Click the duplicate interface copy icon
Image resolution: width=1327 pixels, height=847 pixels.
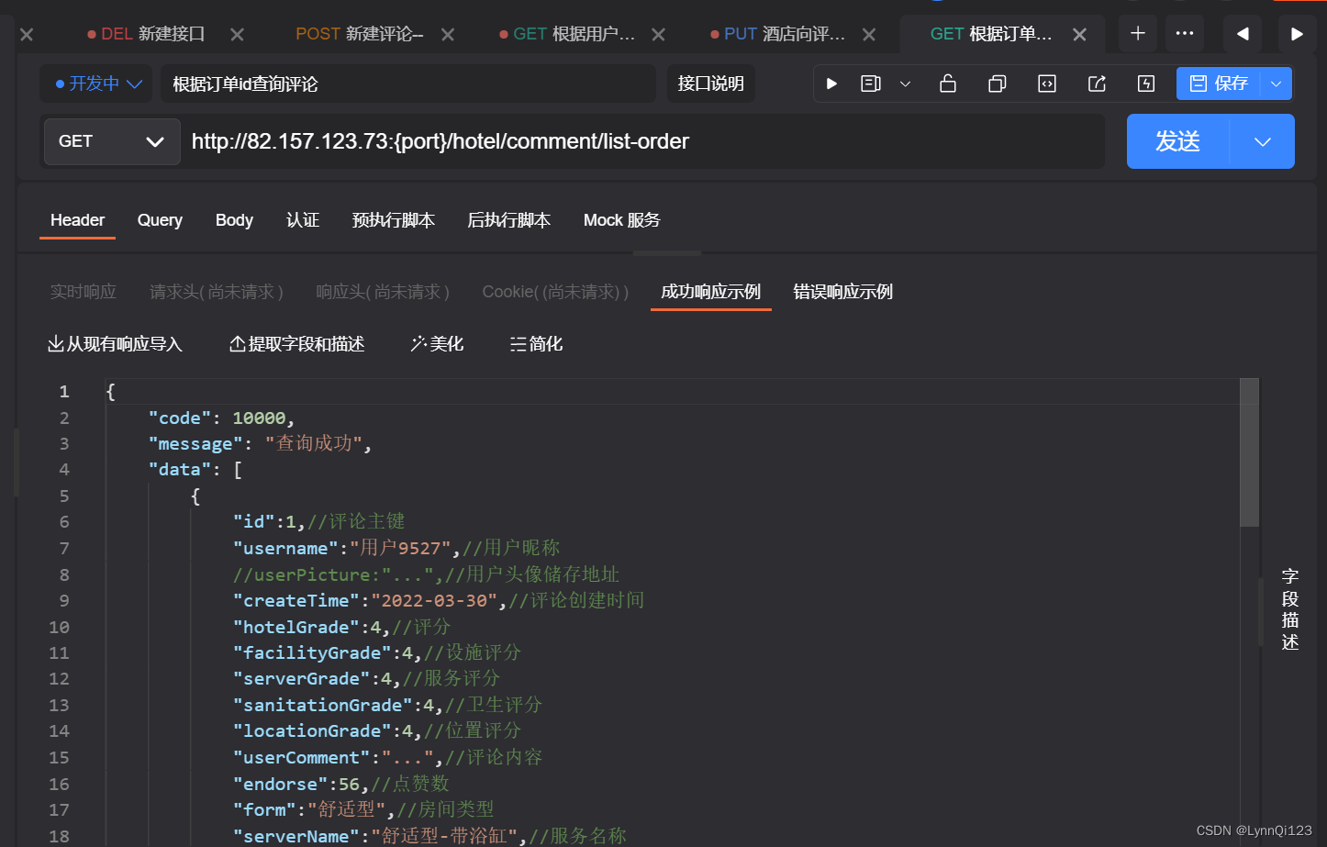point(998,84)
